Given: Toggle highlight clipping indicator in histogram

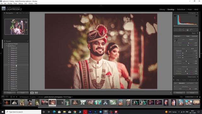Looking at the screenshot, I should click(x=197, y=16).
